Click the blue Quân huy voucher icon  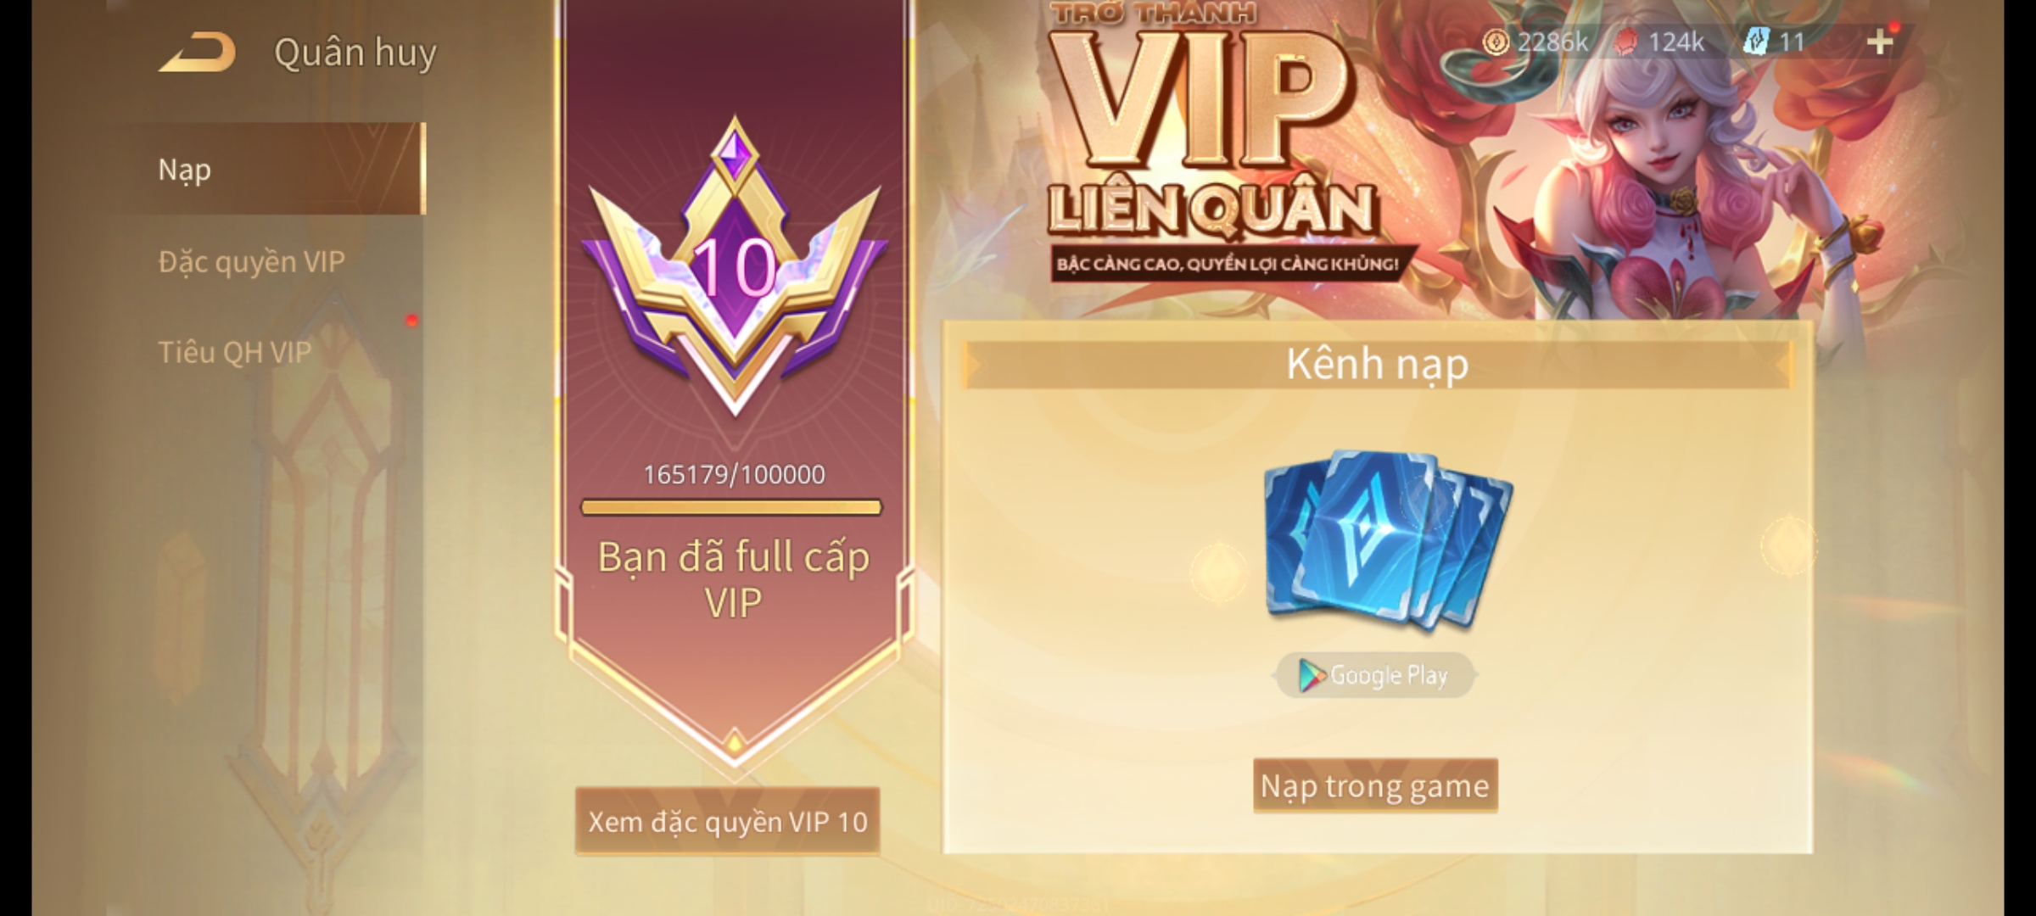click(1756, 42)
